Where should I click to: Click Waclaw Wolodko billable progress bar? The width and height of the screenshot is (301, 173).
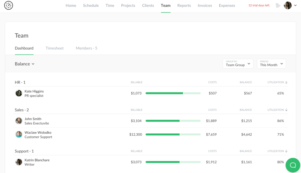173,135
